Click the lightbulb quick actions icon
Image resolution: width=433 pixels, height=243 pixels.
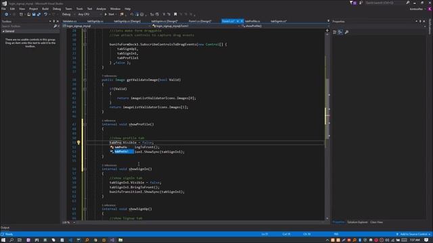(78, 142)
